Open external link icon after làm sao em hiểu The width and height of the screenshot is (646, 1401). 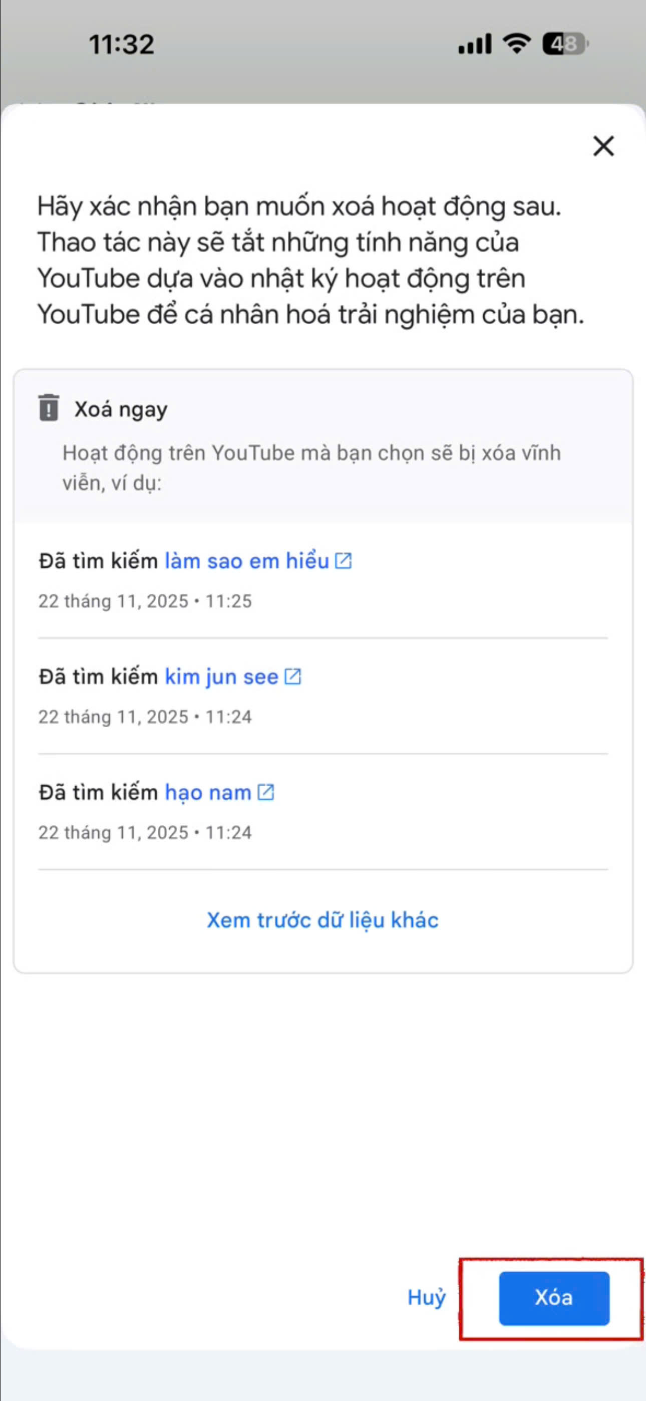343,561
